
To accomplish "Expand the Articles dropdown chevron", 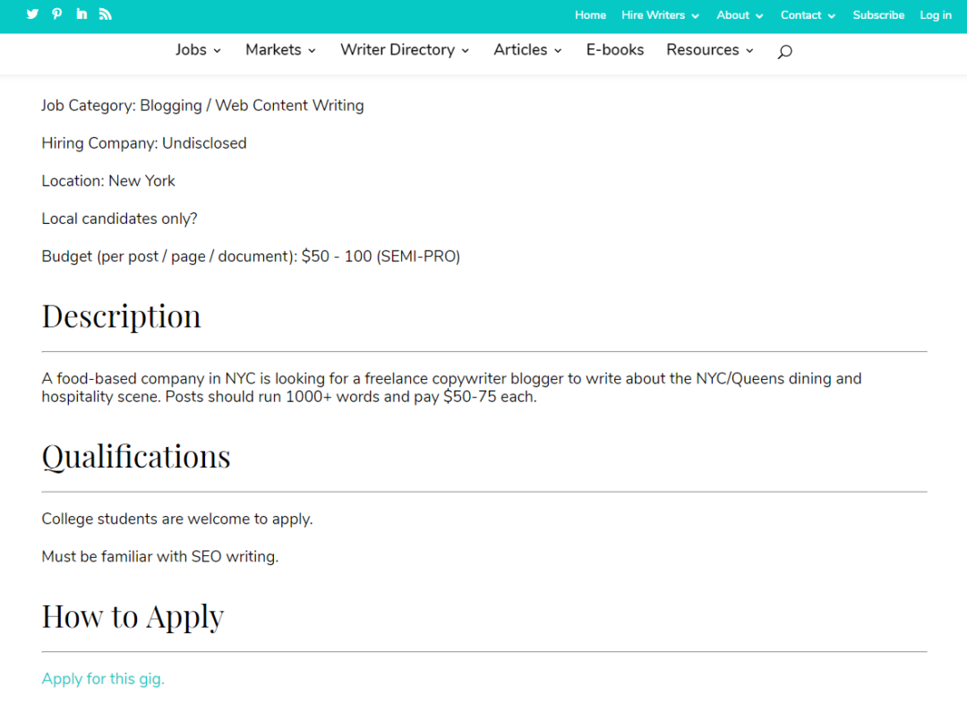I will click(x=558, y=51).
